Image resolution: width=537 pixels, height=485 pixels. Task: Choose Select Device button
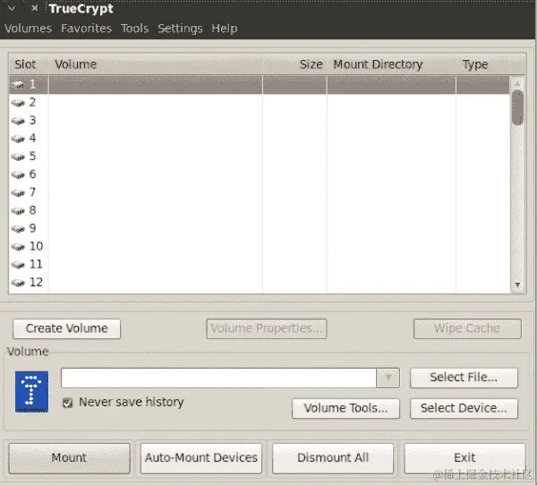tap(464, 408)
